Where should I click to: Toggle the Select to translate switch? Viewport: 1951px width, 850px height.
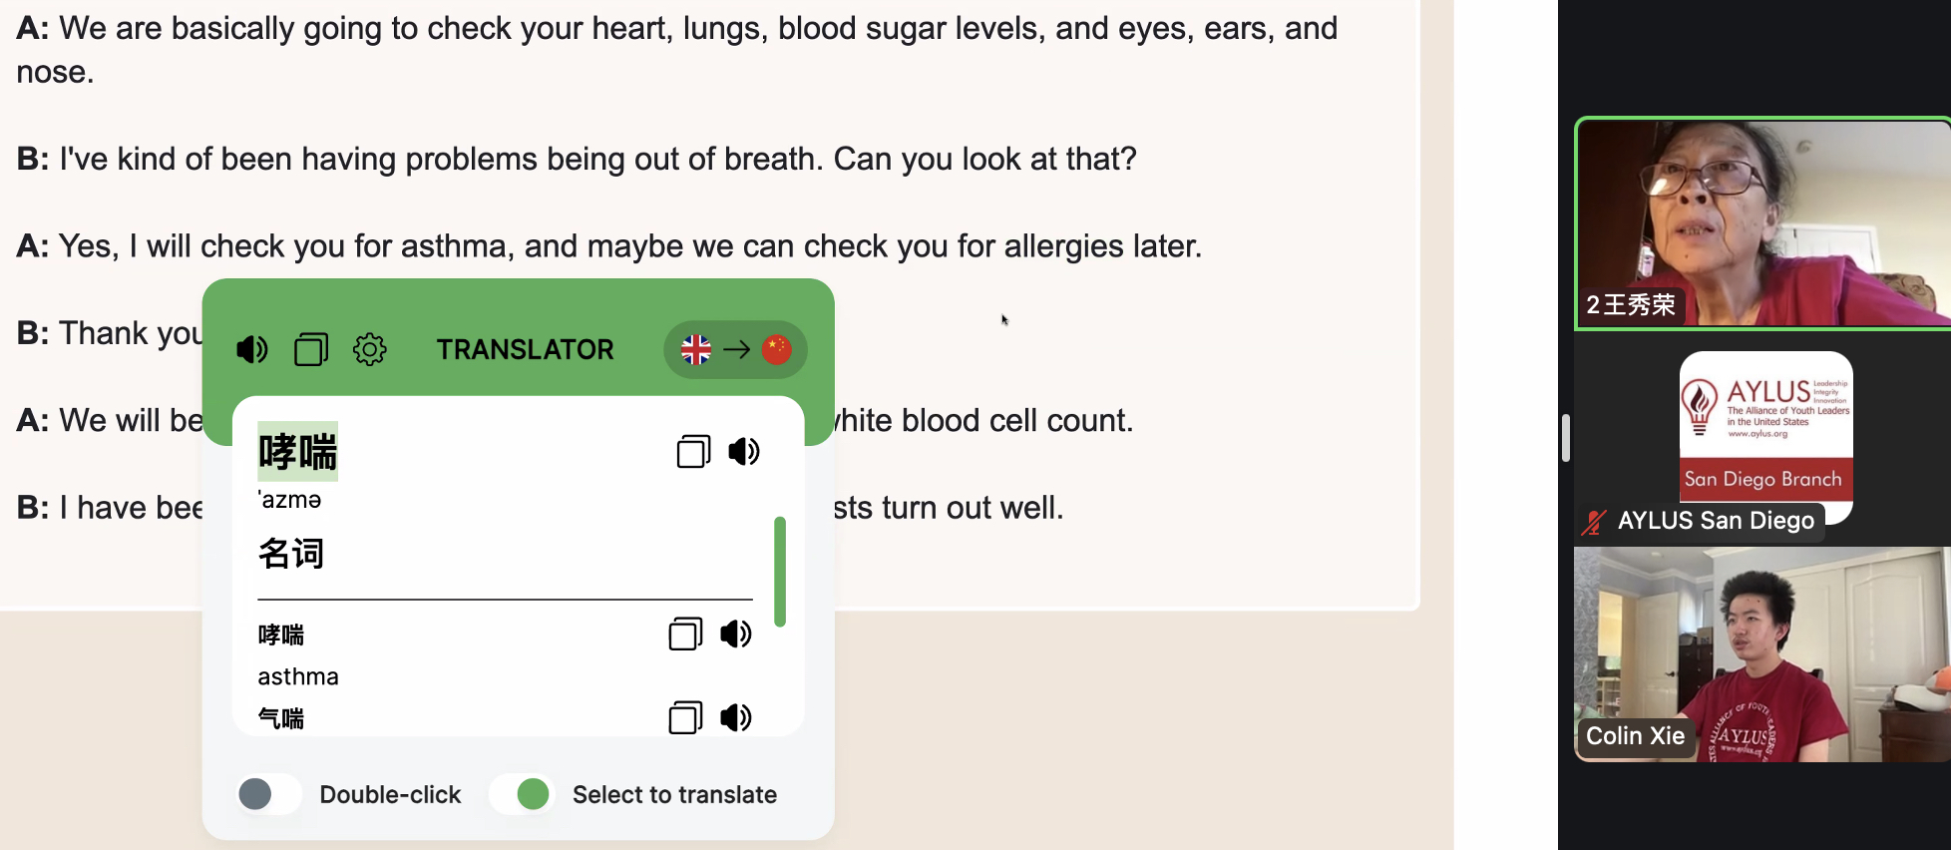[x=521, y=794]
